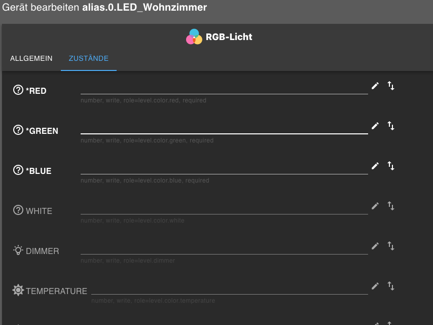Click into the BLUE state input field

point(224,168)
